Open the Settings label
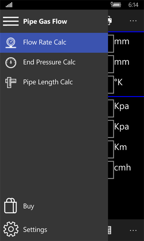The height and width of the screenshot is (241, 144). click(35, 230)
